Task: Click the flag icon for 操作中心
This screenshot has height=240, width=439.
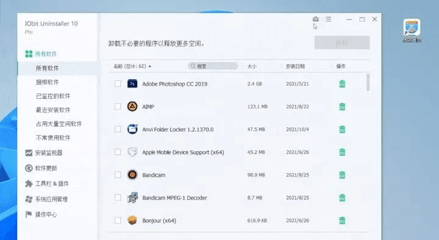Action: click(x=29, y=214)
